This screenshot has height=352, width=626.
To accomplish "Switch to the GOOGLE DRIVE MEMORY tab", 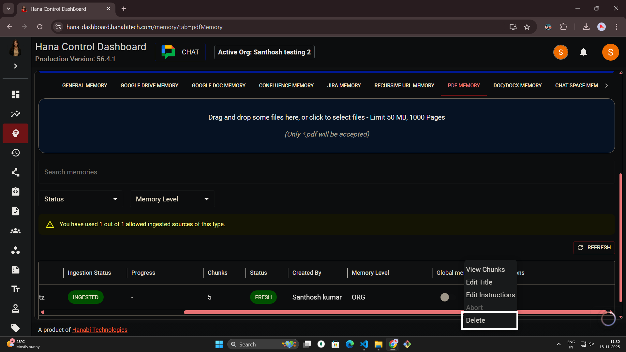I will tap(149, 85).
